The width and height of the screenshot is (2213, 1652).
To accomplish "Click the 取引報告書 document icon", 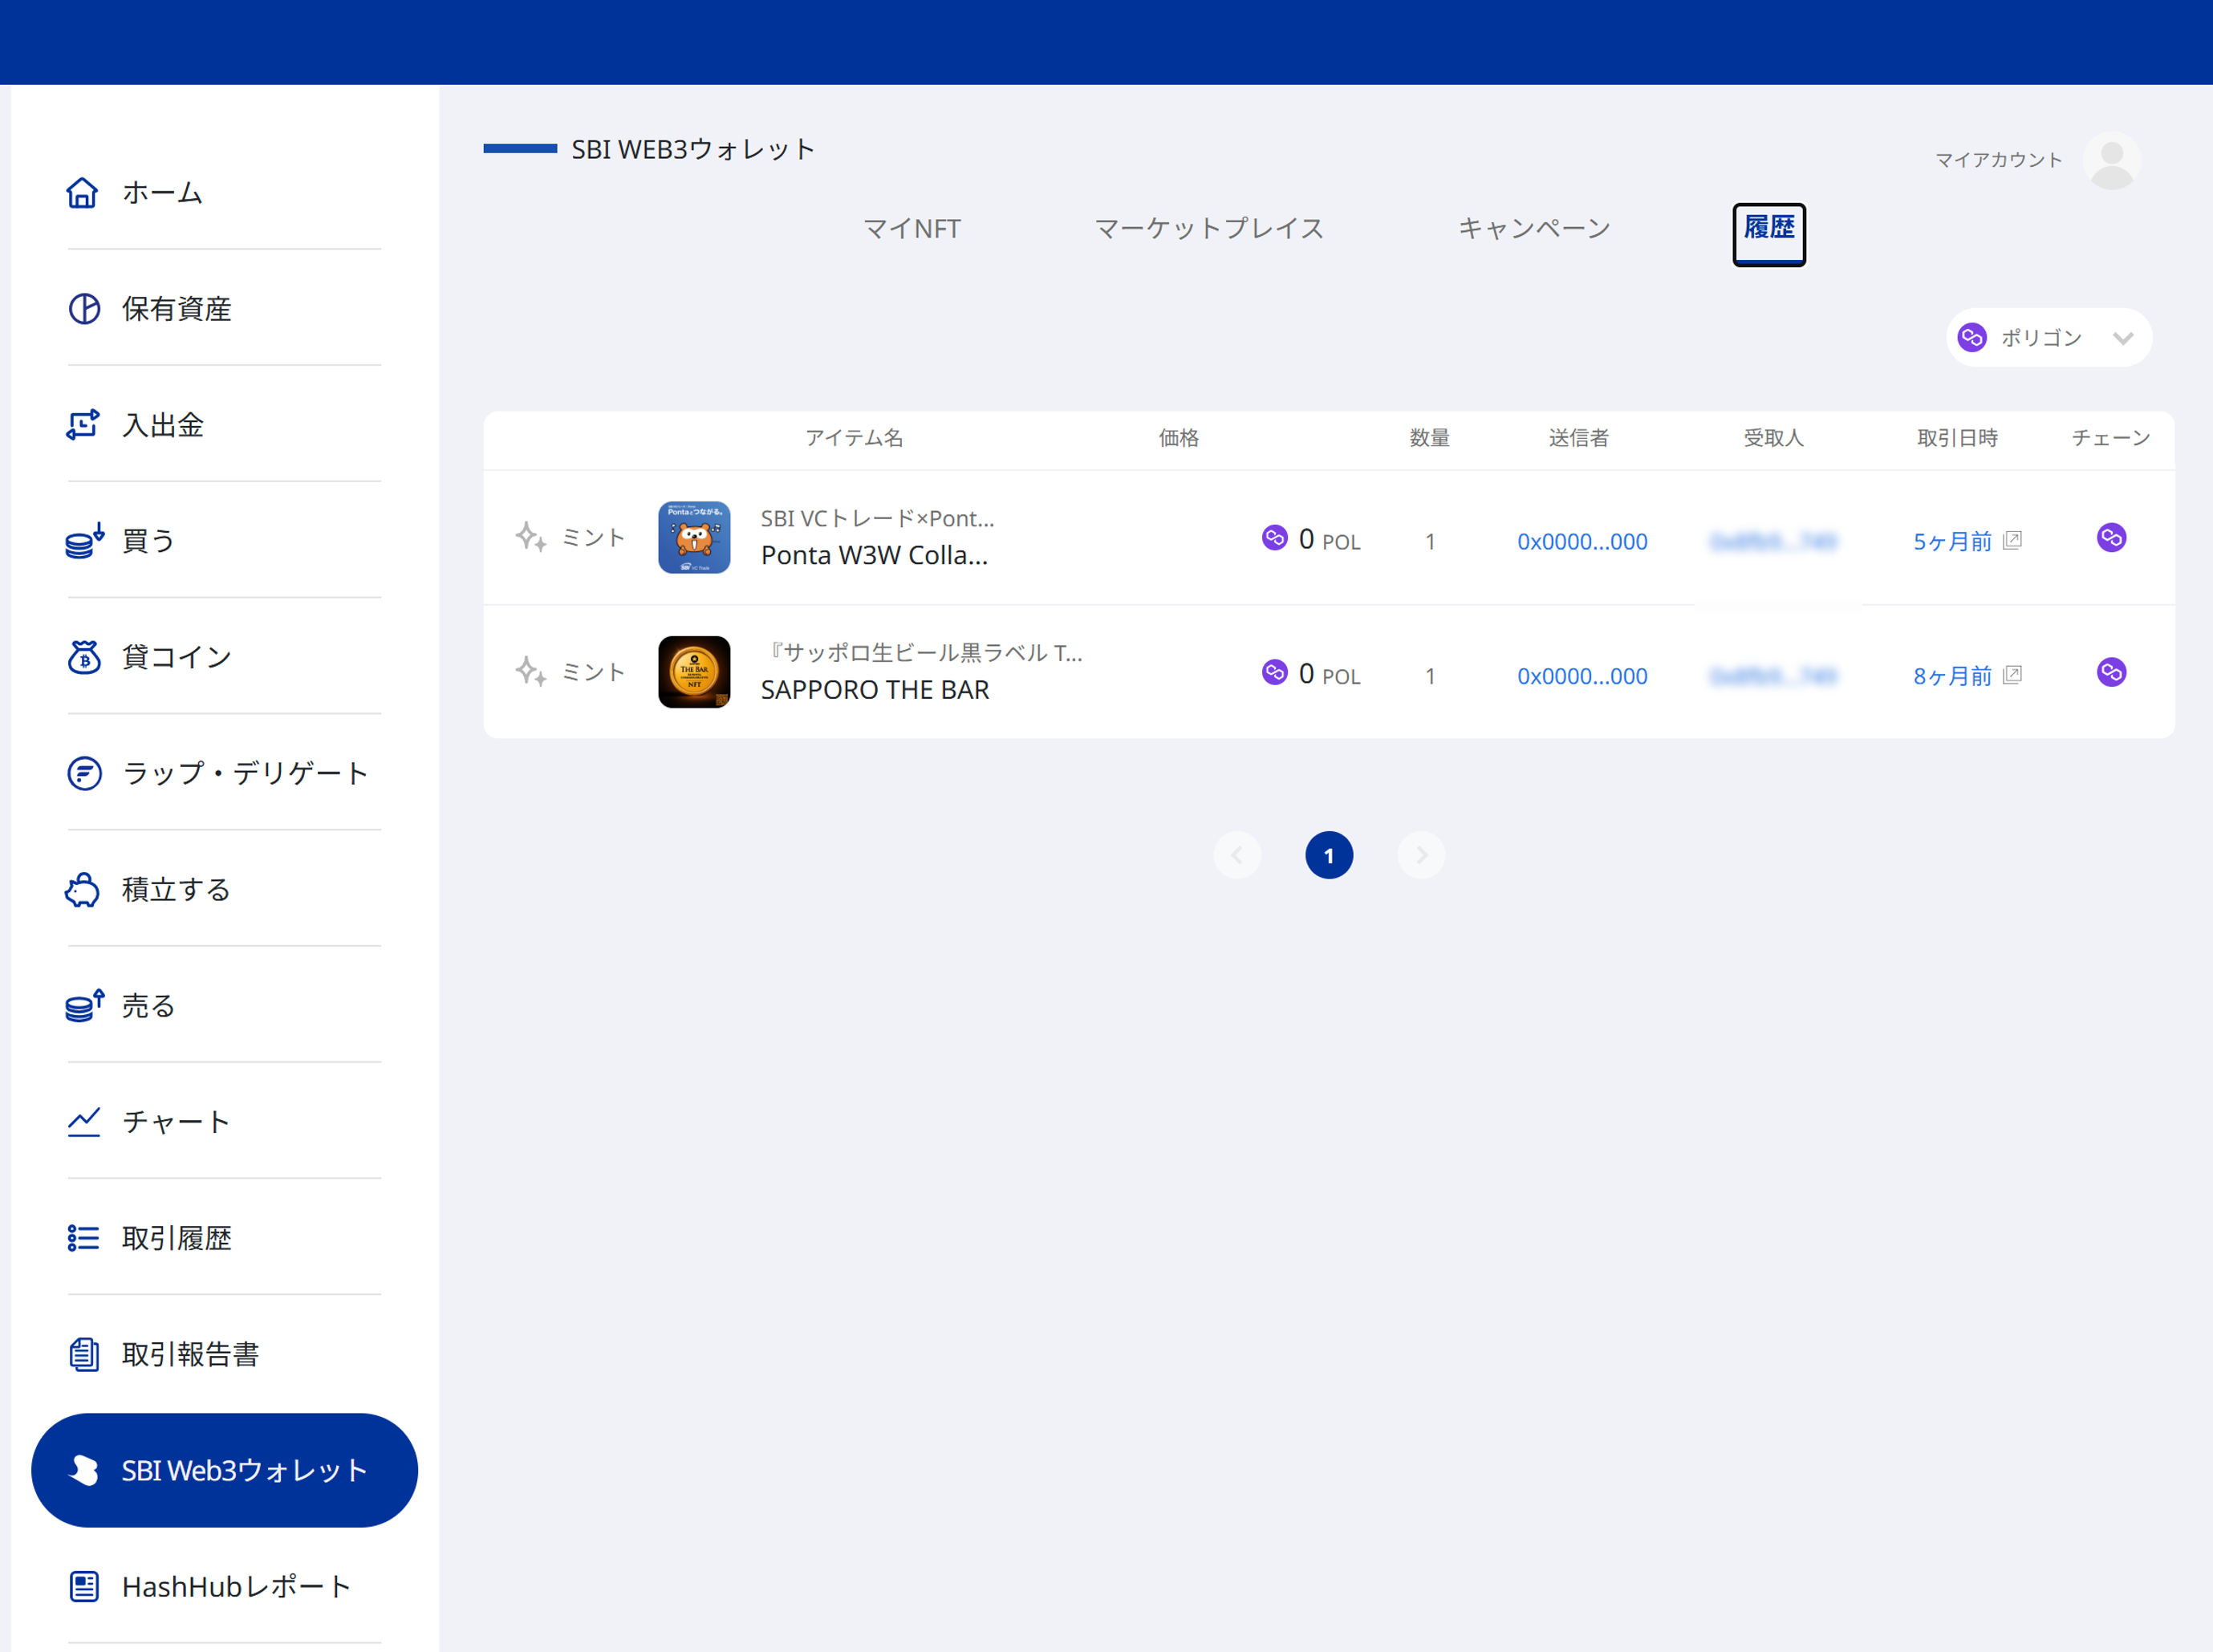I will (84, 1354).
